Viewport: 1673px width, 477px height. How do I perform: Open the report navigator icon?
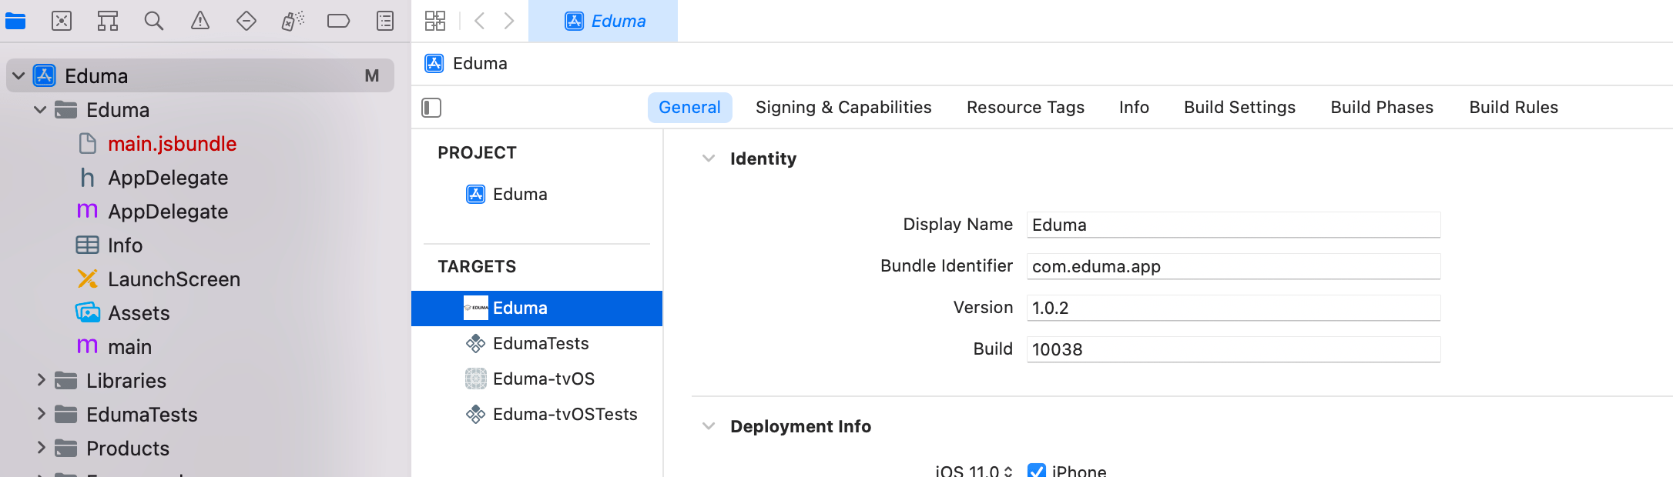click(x=385, y=21)
